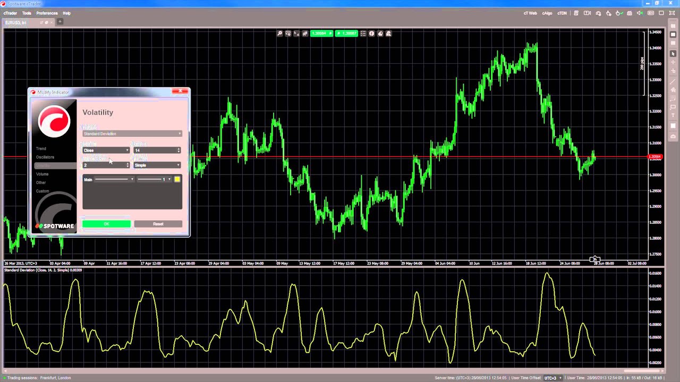Toggle the sound speaker icon
Image resolution: width=680 pixels, height=382 pixels.
point(640,13)
